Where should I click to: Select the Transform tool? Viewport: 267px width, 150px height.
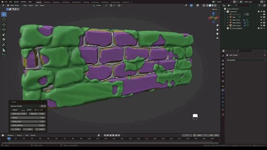4,40
